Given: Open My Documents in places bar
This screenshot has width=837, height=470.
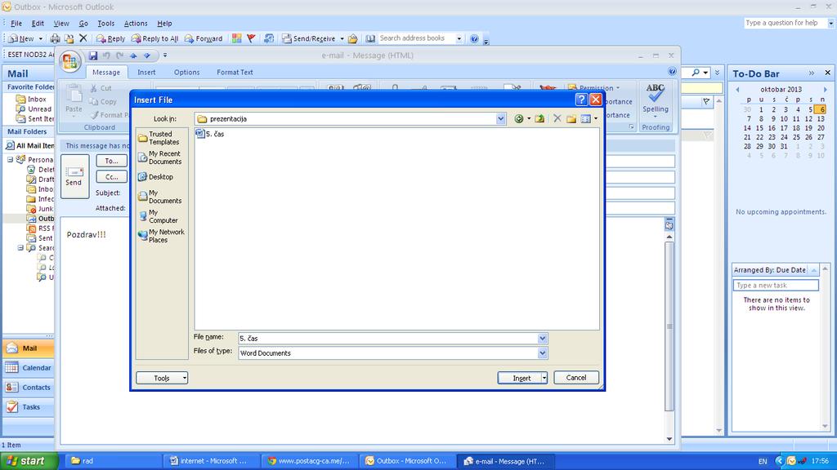Looking at the screenshot, I should 163,197.
